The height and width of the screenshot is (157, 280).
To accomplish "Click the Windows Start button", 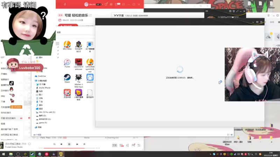I will point(3,154).
